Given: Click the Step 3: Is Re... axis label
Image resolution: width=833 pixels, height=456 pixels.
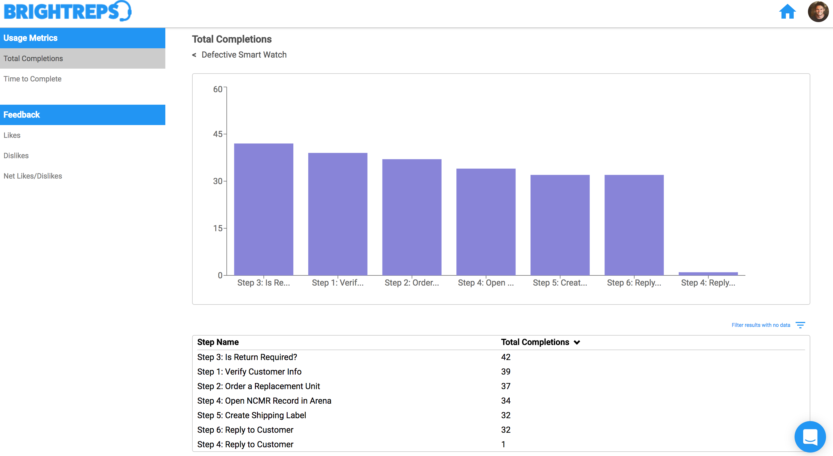Looking at the screenshot, I should 263,283.
